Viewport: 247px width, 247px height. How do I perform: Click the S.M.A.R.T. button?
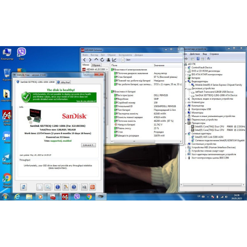89,145
